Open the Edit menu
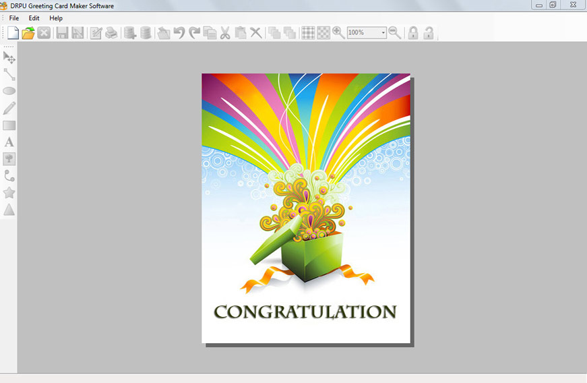 tap(34, 18)
